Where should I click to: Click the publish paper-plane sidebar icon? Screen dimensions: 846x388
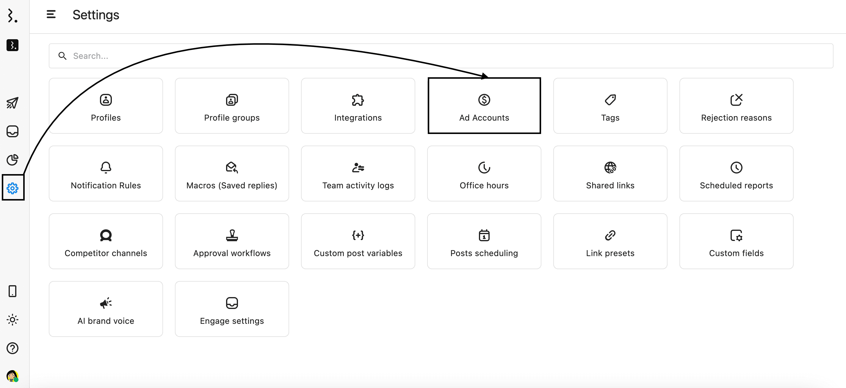pos(12,103)
